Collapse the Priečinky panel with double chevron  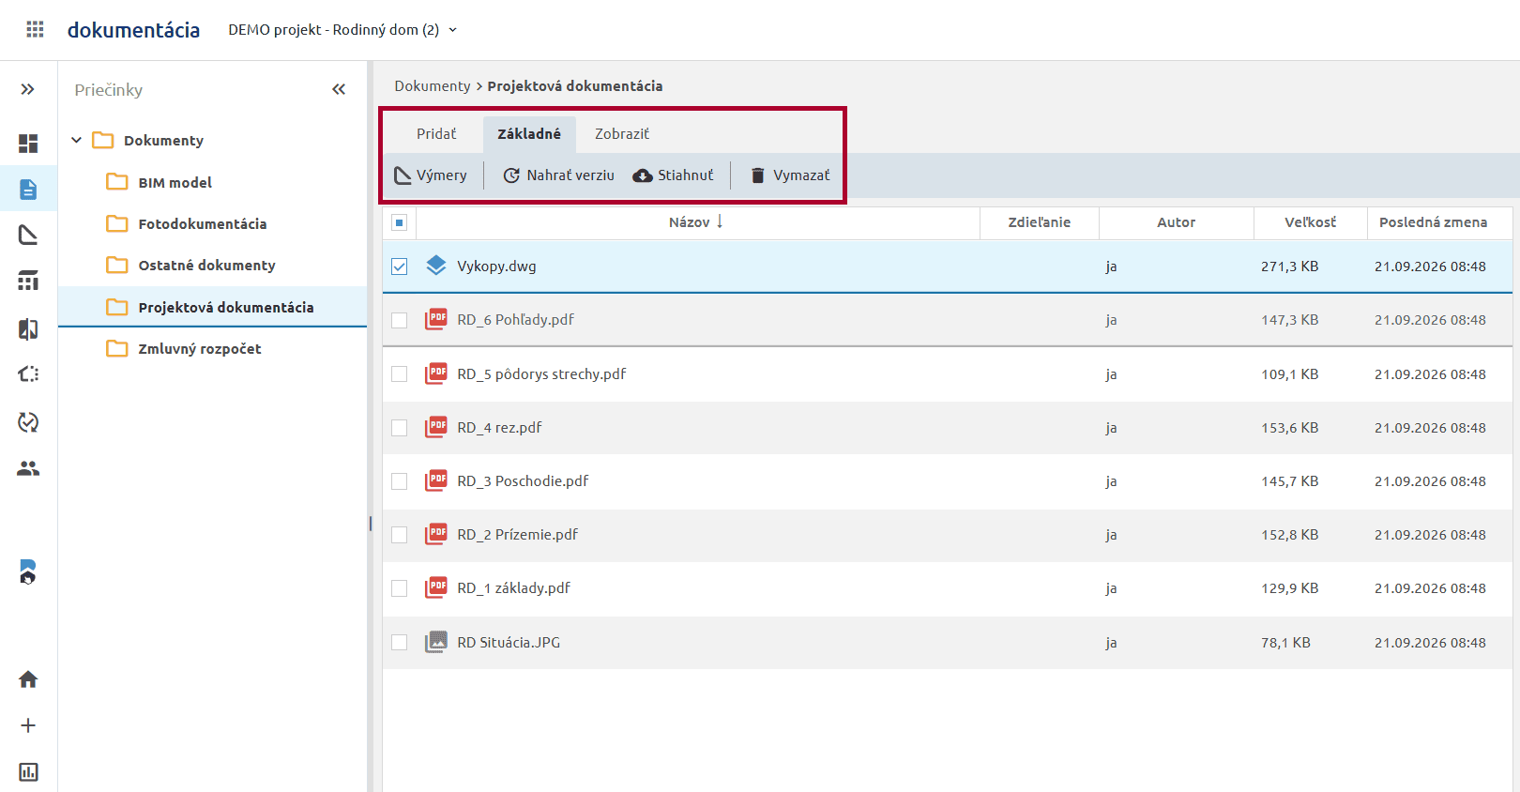click(x=339, y=89)
